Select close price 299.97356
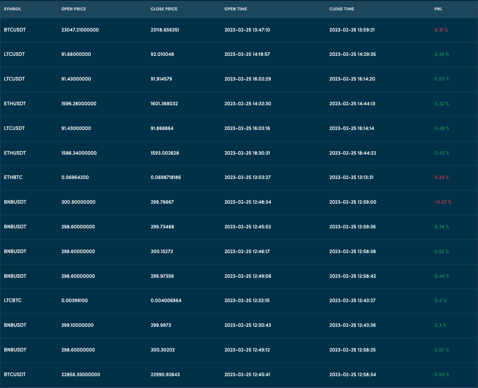 coord(162,276)
